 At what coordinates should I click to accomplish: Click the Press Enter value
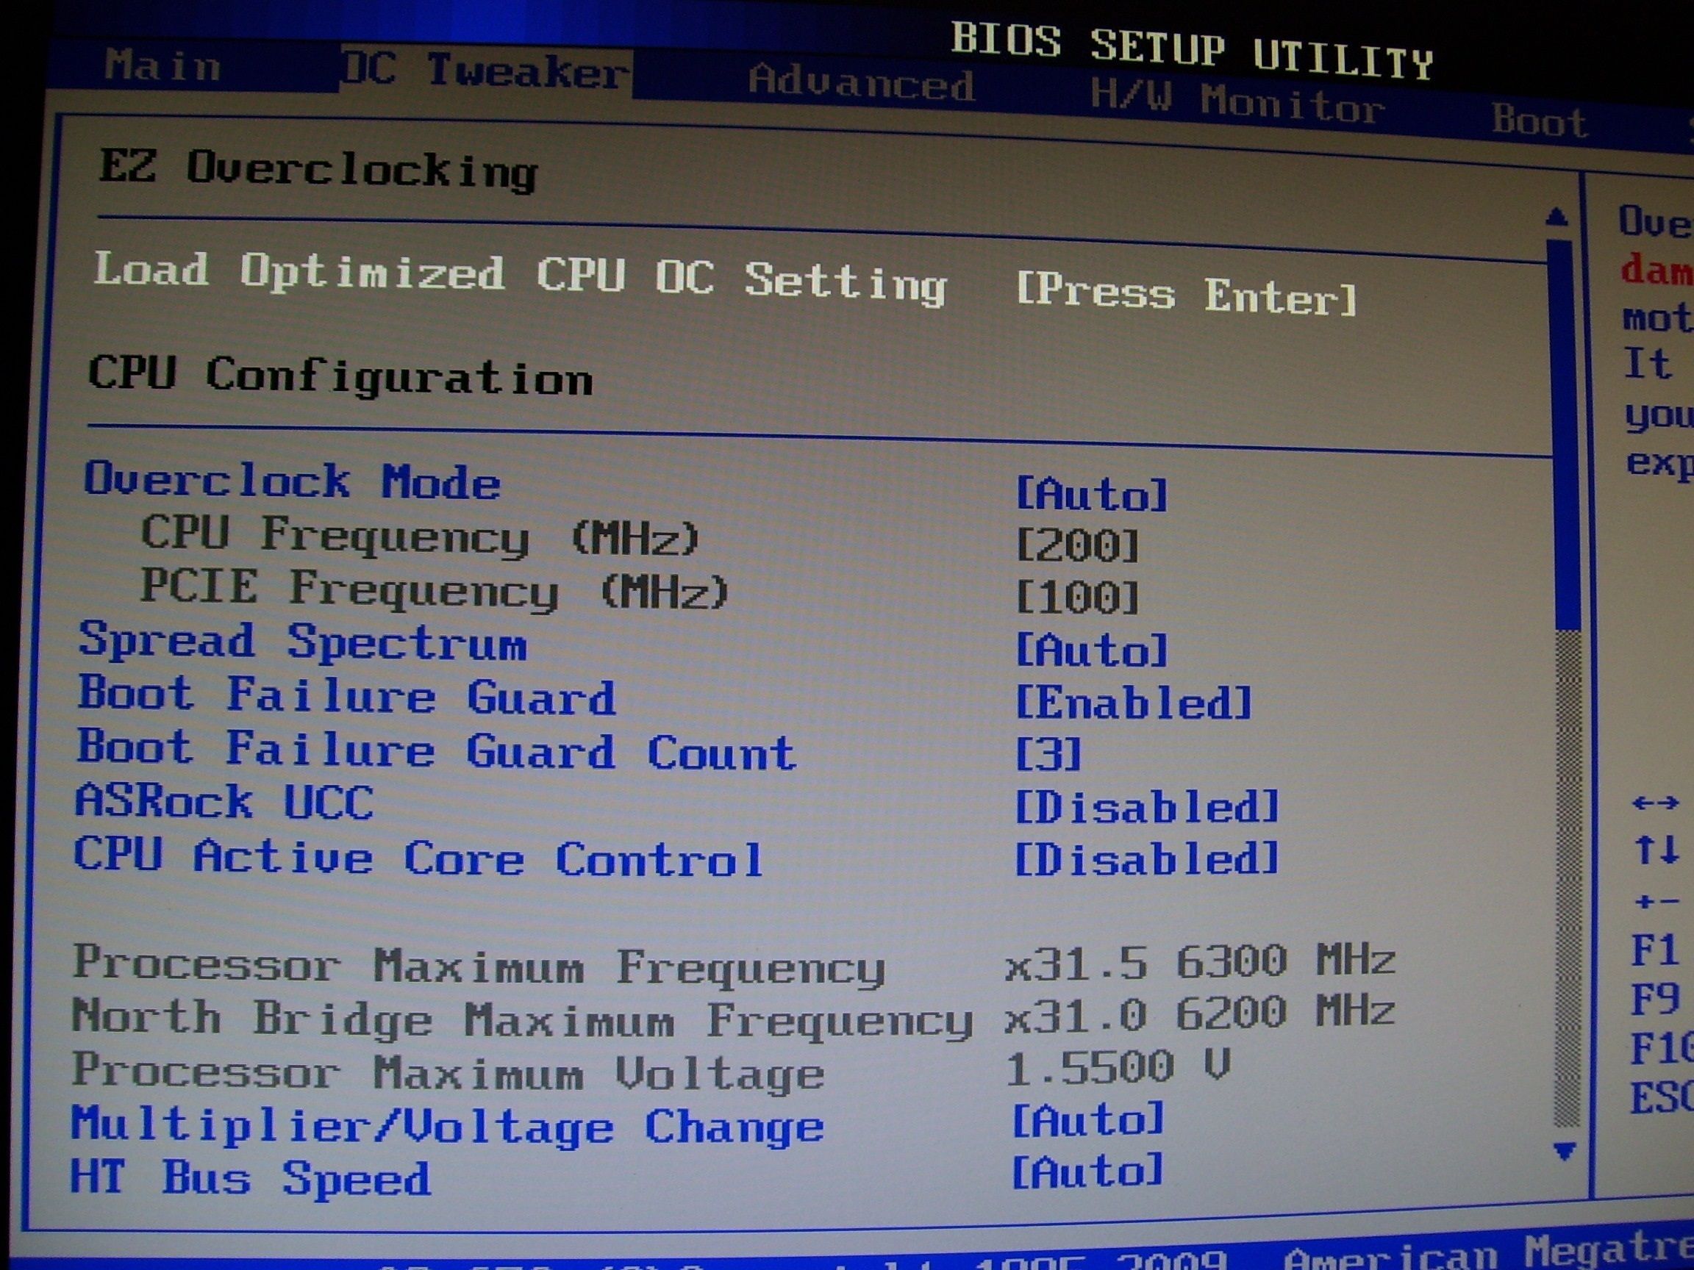tap(1185, 295)
